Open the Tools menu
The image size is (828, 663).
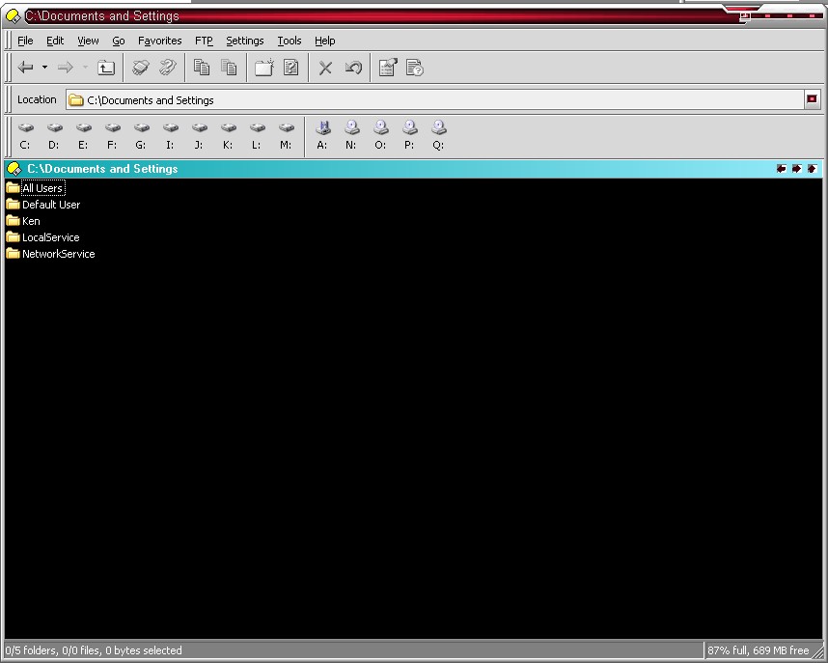[x=290, y=41]
